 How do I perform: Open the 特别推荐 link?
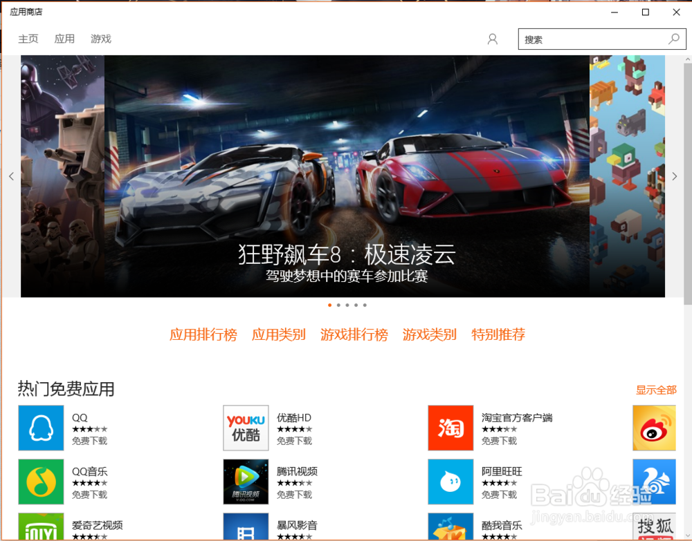499,334
